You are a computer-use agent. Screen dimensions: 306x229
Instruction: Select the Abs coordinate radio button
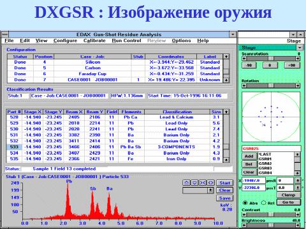pyautogui.click(x=245, y=203)
